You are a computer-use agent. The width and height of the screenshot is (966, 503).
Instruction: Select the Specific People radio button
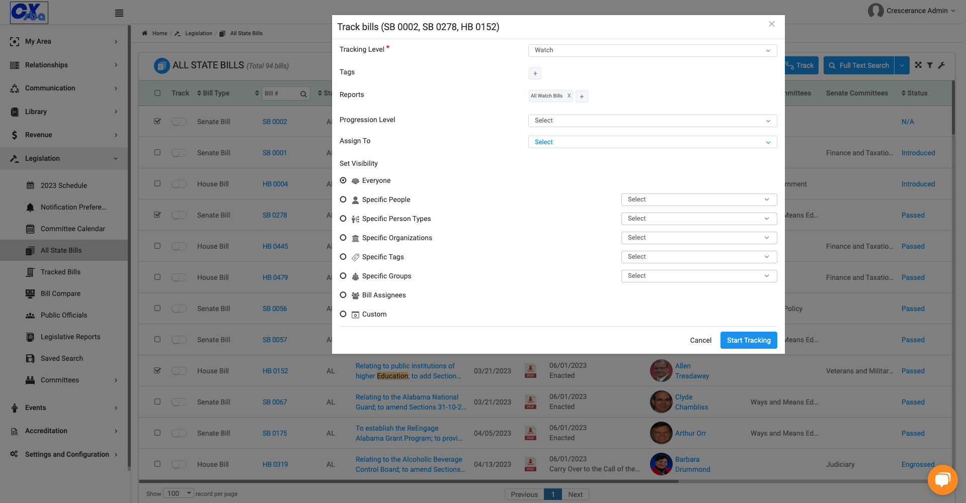click(343, 199)
